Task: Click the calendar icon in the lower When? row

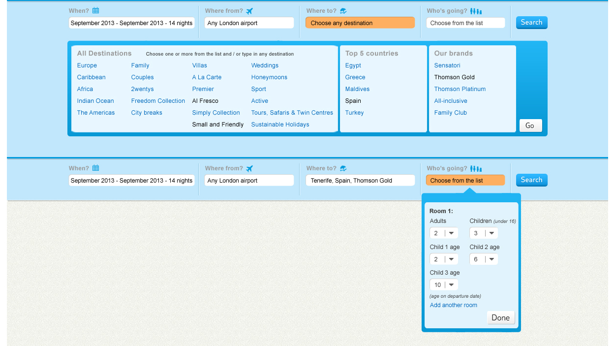Action: pyautogui.click(x=96, y=168)
